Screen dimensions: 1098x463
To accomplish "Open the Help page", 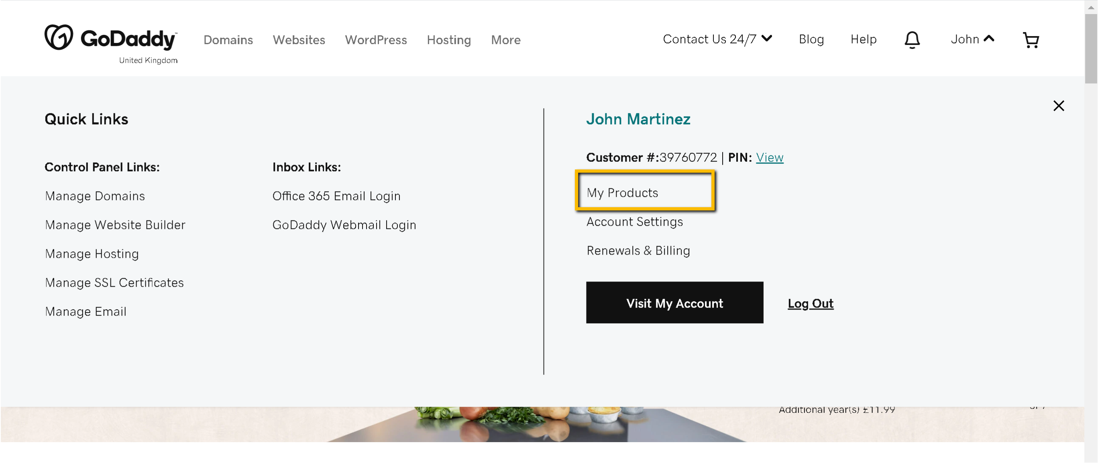I will [x=863, y=39].
